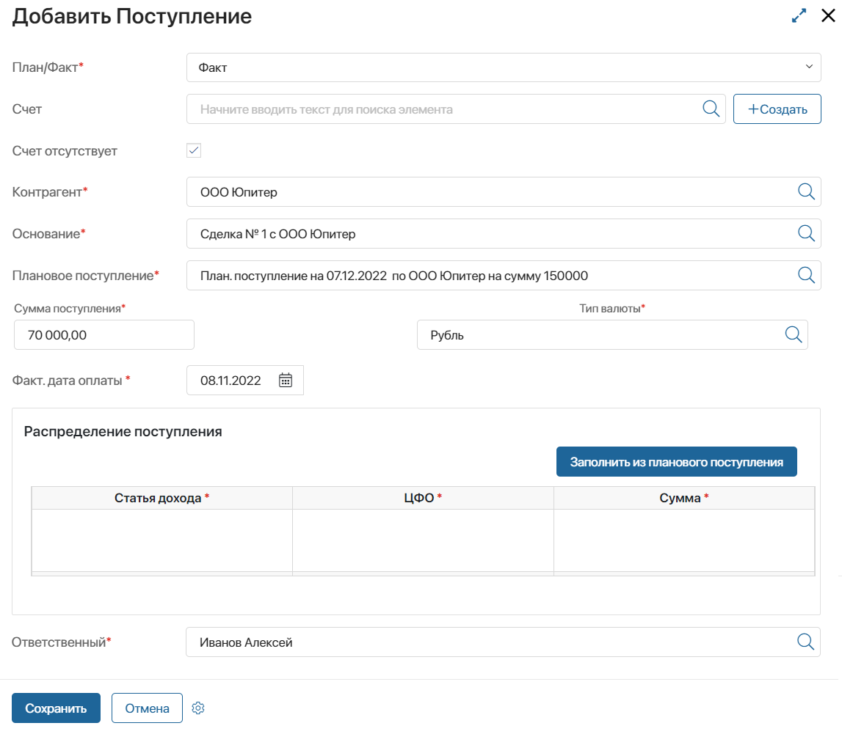The height and width of the screenshot is (734, 842).
Task: Save the form with Сохранить
Action: tap(56, 708)
